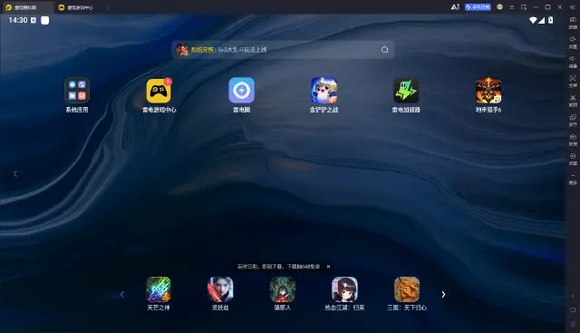Screen dimensions: 580x333
Task: Open keyboard mapping (按键) in sidebar
Action: tap(573, 22)
